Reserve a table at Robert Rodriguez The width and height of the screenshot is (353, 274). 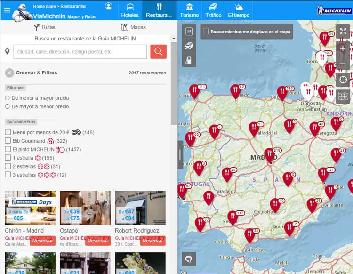152,241
